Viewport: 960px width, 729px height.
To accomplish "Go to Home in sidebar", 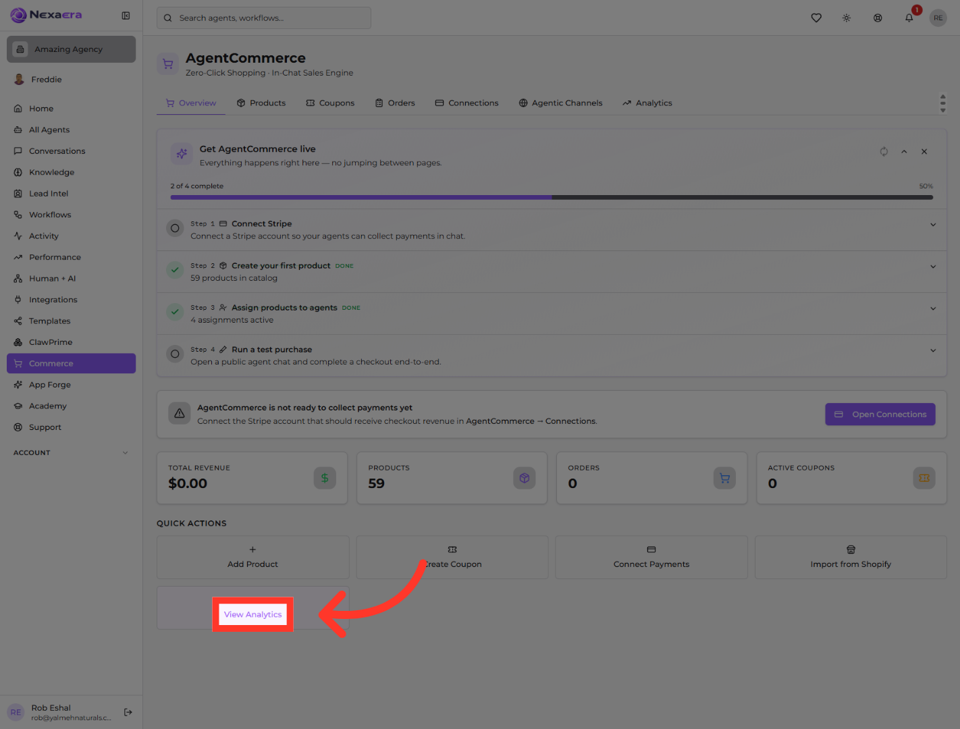I will [71, 109].
